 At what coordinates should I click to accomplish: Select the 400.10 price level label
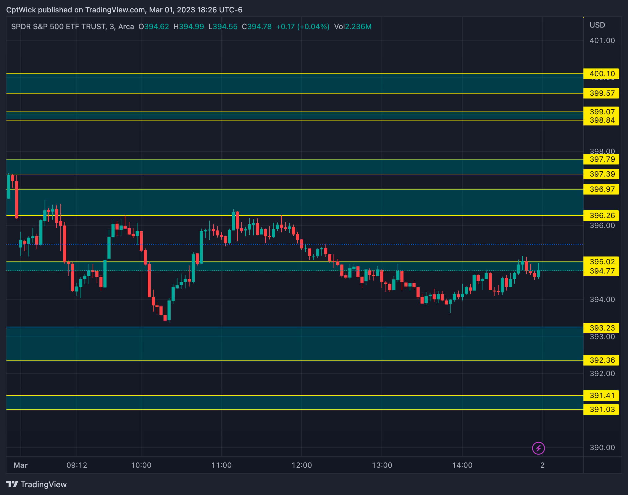point(601,74)
